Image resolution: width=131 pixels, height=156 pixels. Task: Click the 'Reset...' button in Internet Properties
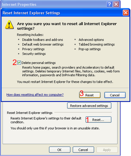pyautogui.click(x=98, y=120)
